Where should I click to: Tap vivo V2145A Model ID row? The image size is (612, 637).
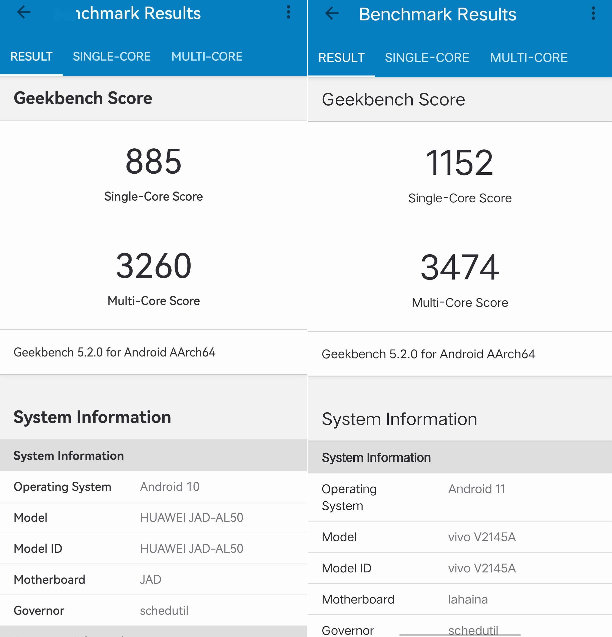click(481, 568)
